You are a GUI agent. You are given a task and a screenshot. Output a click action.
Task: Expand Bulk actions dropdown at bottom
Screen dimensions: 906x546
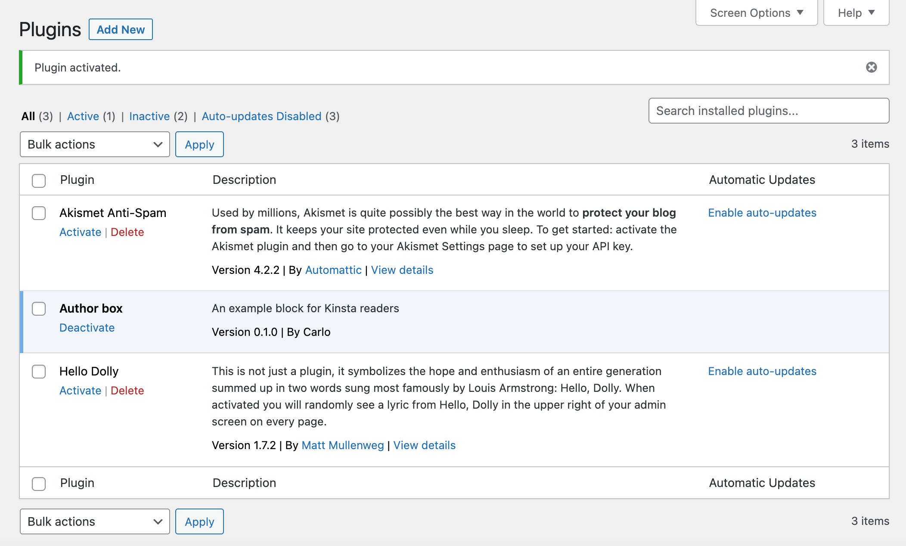(x=94, y=521)
